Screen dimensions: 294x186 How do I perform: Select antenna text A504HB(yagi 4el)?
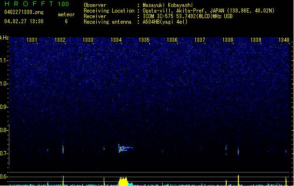point(165,22)
